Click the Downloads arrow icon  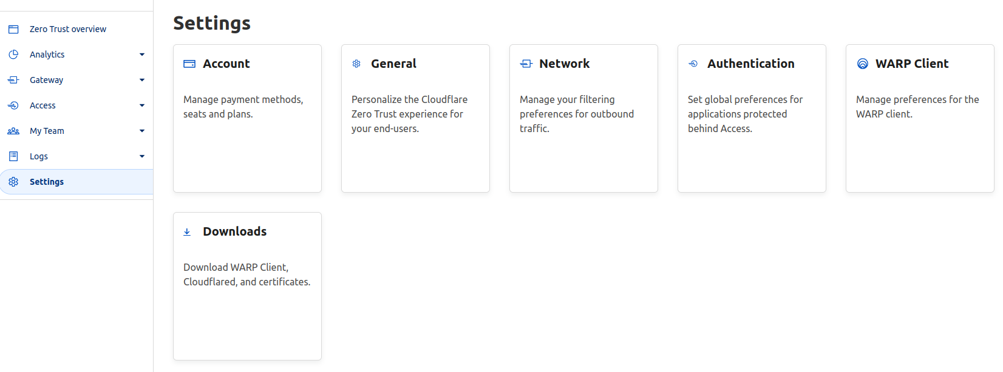pos(187,231)
